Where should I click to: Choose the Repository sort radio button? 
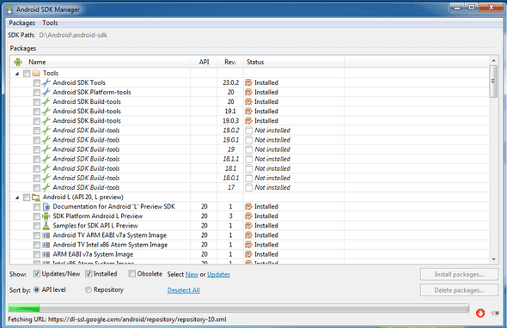click(89, 290)
